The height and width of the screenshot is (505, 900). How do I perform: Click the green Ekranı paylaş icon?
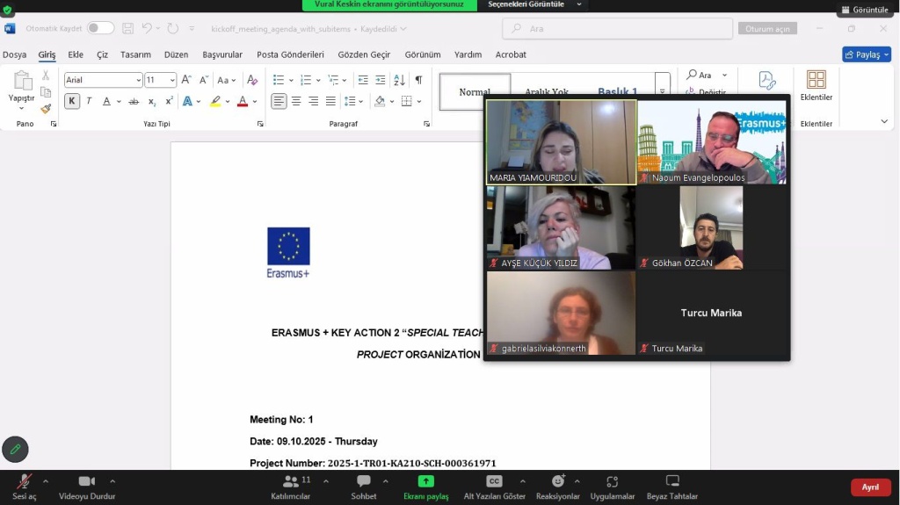tap(425, 481)
